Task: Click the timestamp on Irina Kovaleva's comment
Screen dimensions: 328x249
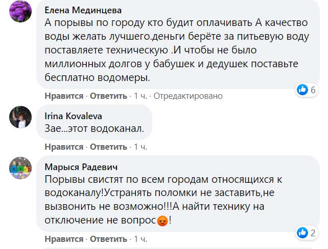Action: tap(140, 147)
